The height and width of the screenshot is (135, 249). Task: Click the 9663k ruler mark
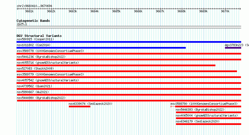click(x=73, y=11)
